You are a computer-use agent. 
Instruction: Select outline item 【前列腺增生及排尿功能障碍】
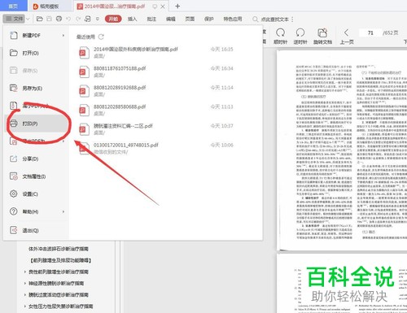(60, 260)
